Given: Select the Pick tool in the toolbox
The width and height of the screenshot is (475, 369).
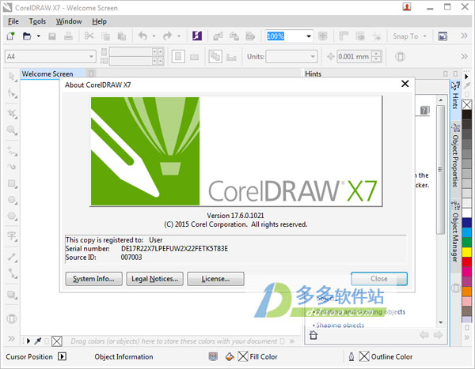Looking at the screenshot, I should tap(12, 77).
